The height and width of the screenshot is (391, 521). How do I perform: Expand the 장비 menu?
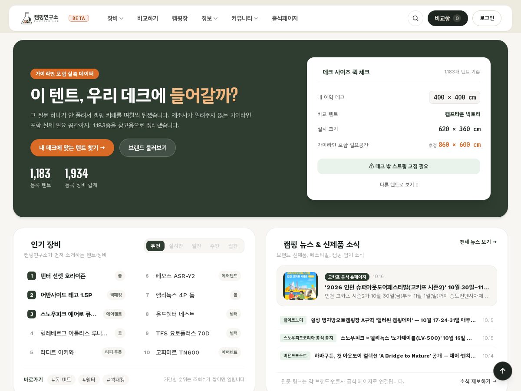point(115,18)
